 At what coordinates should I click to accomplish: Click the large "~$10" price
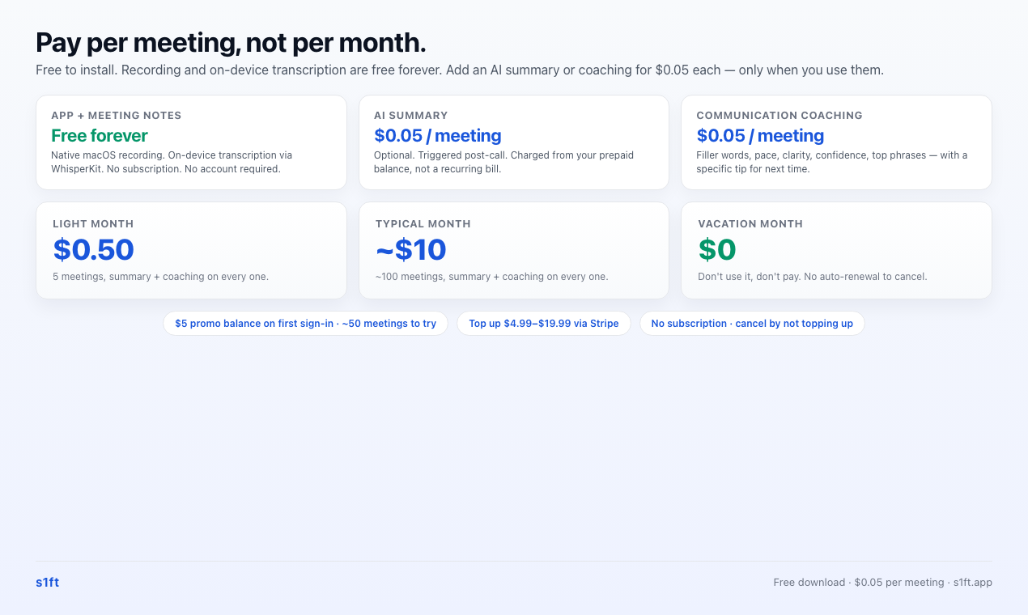411,250
